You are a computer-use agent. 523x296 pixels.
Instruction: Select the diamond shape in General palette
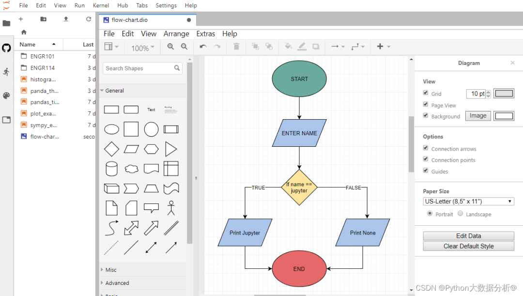tap(111, 149)
